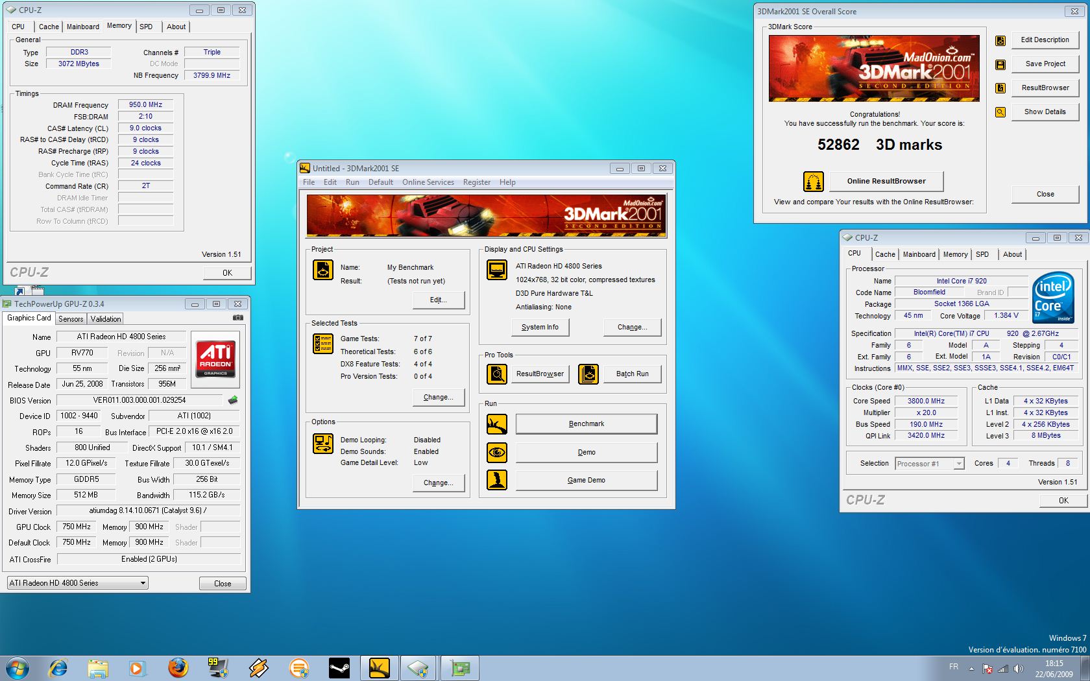This screenshot has width=1090, height=681.
Task: Click the Edit... button in Project section
Action: (x=439, y=300)
